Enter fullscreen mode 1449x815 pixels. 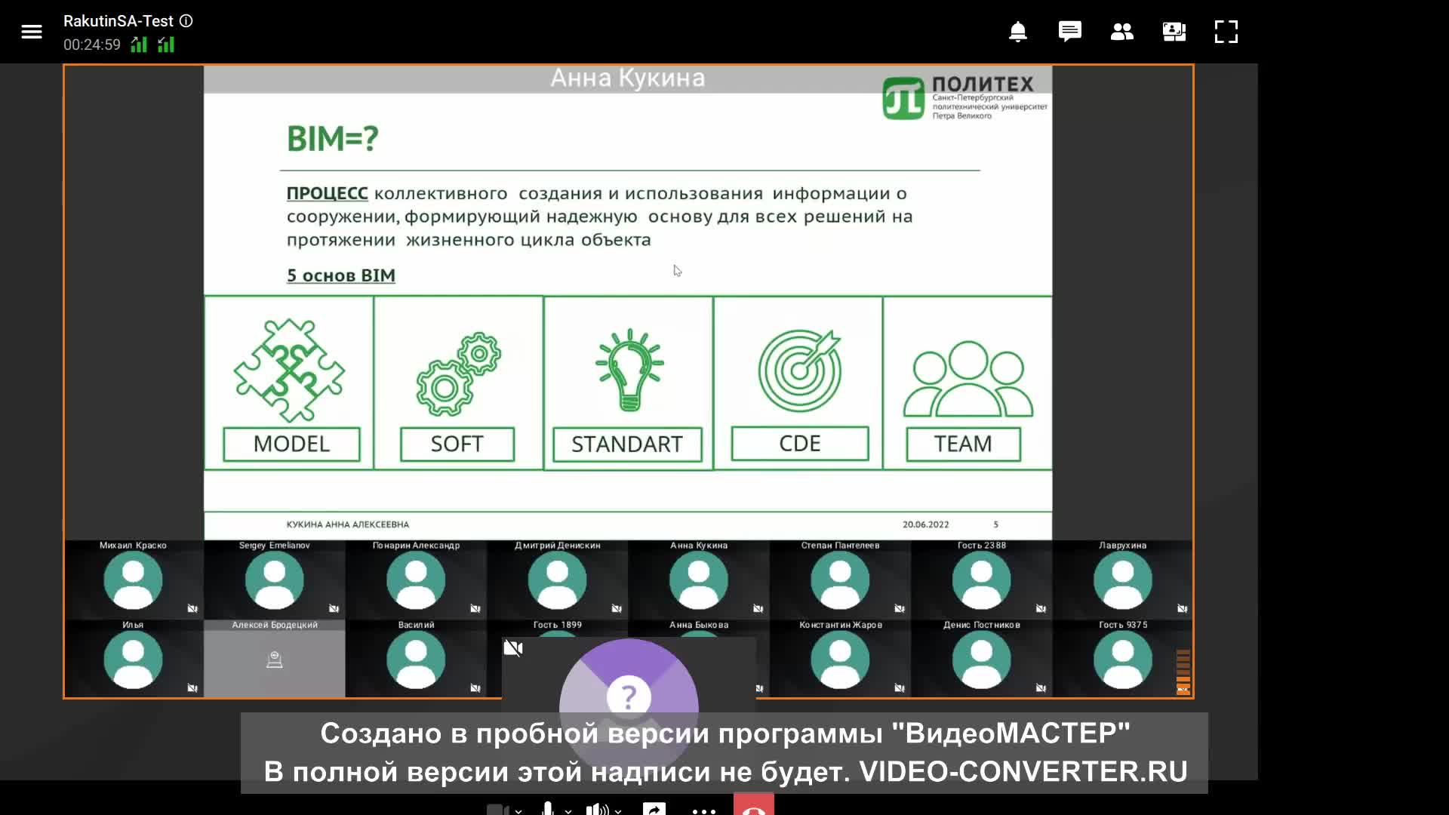pos(1226,32)
